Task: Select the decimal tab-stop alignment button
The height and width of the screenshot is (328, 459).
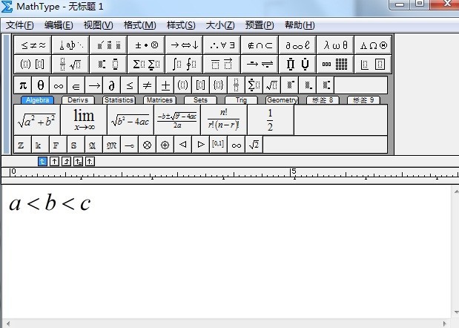Action: pos(90,161)
